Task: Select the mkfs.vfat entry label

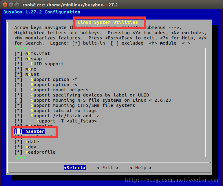Action: click(38, 54)
